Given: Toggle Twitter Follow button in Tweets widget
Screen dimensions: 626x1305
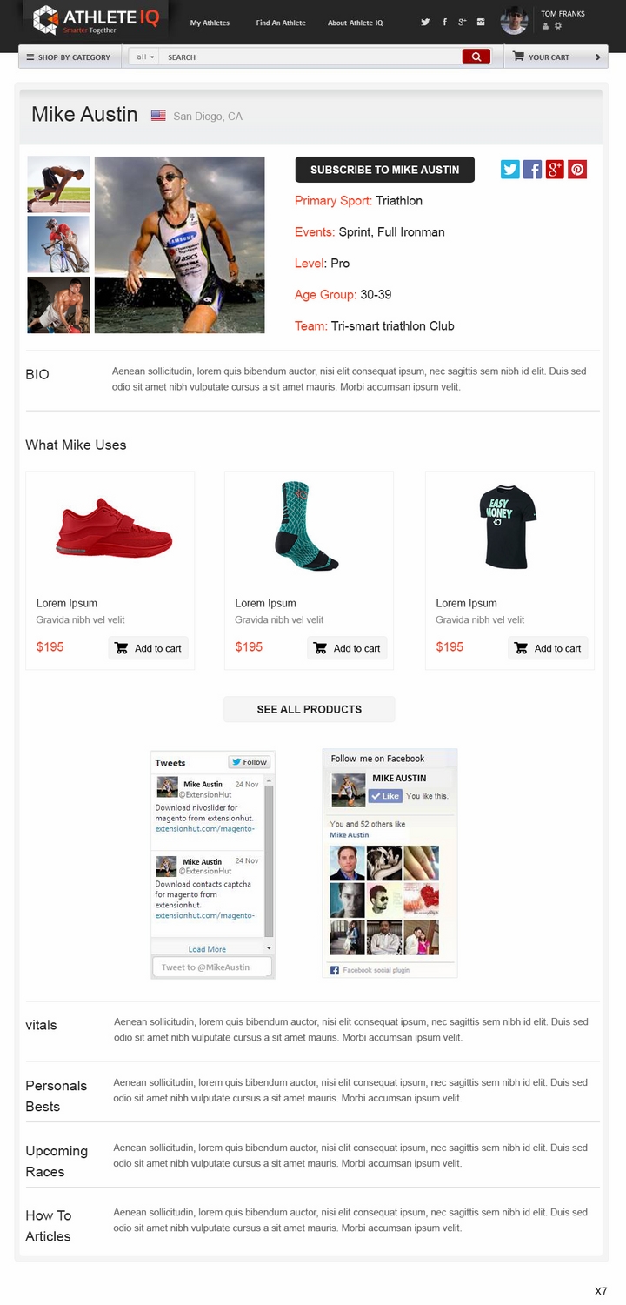Looking at the screenshot, I should 250,762.
